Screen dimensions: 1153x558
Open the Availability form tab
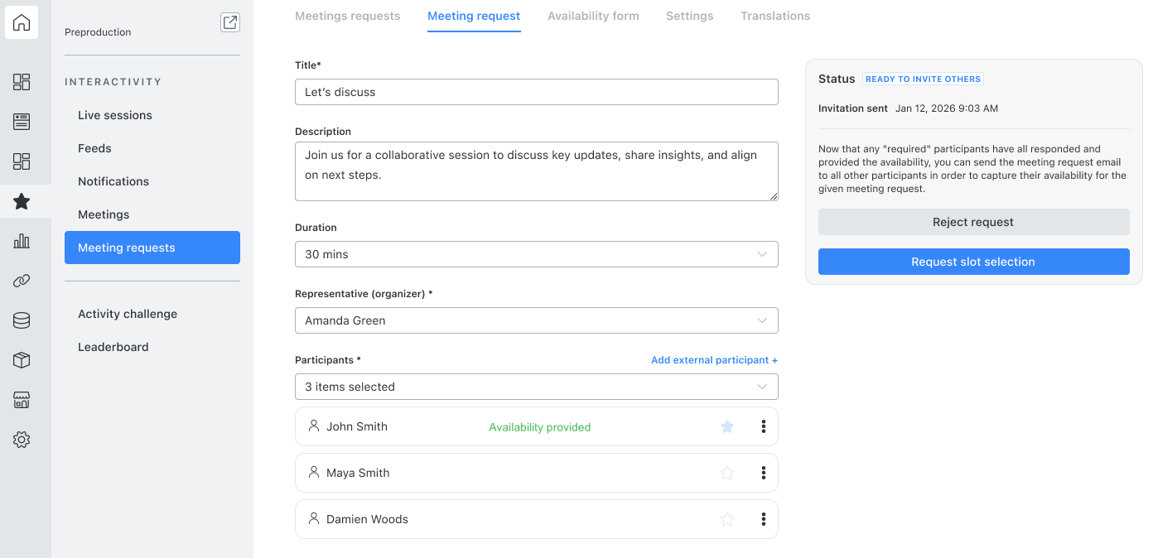[593, 16]
